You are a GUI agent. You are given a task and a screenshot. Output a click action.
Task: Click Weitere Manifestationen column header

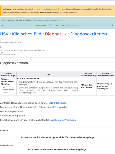coord(106,74)
